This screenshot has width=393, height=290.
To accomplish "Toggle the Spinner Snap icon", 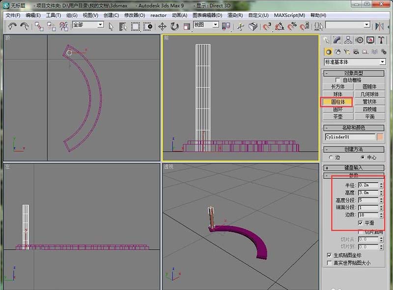I will [304, 27].
